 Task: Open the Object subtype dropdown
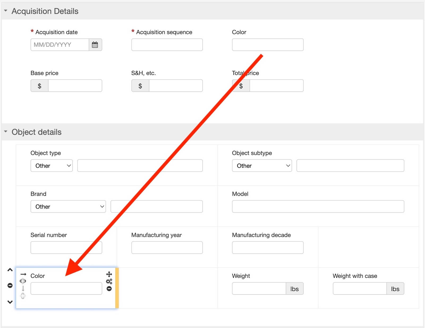[262, 165]
